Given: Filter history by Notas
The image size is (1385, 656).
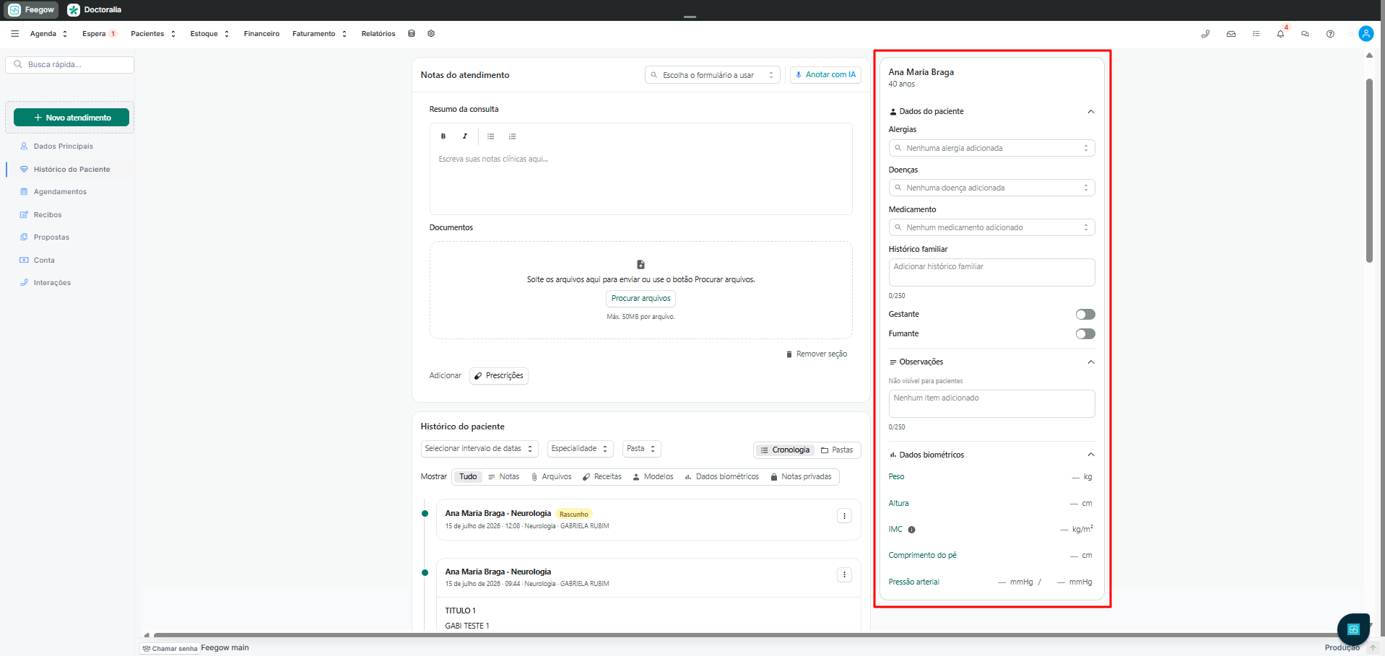Looking at the screenshot, I should pyautogui.click(x=503, y=477).
